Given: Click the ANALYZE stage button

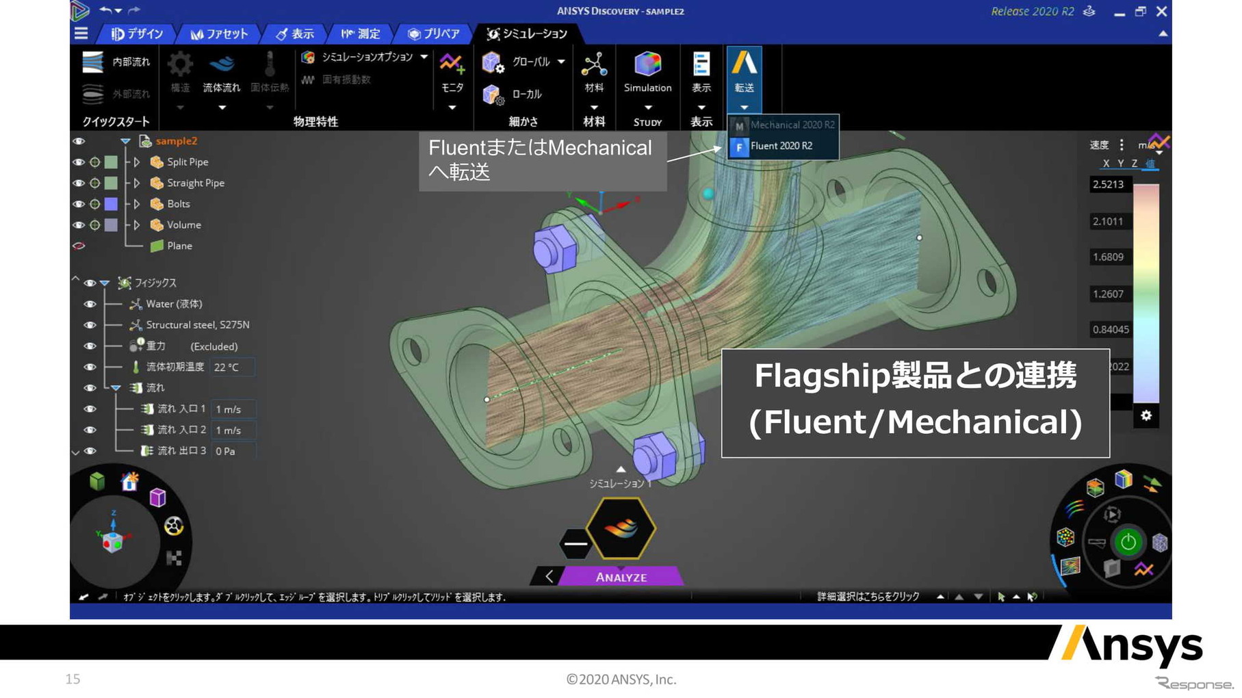Looking at the screenshot, I should (x=621, y=577).
